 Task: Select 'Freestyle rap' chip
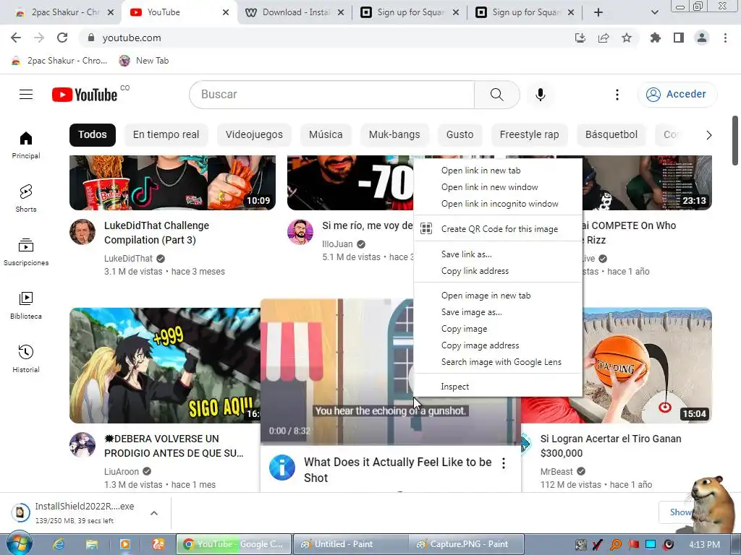click(x=529, y=135)
